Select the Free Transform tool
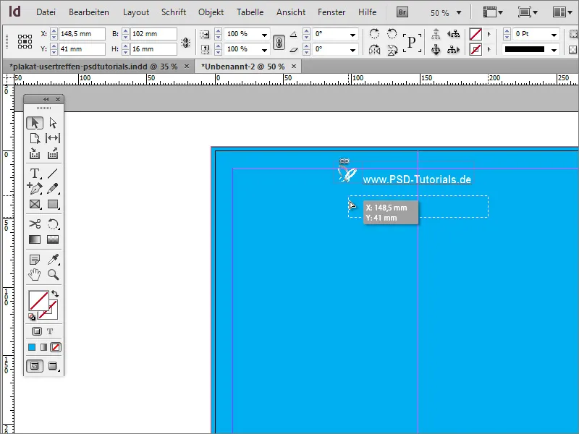579x434 pixels. (53, 224)
